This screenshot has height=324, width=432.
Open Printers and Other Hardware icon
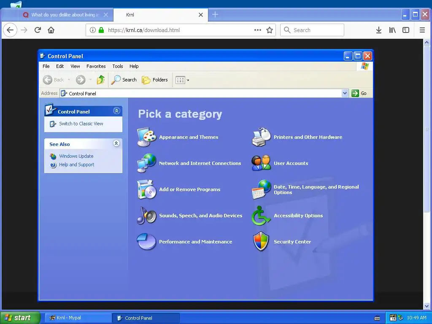[261, 137]
